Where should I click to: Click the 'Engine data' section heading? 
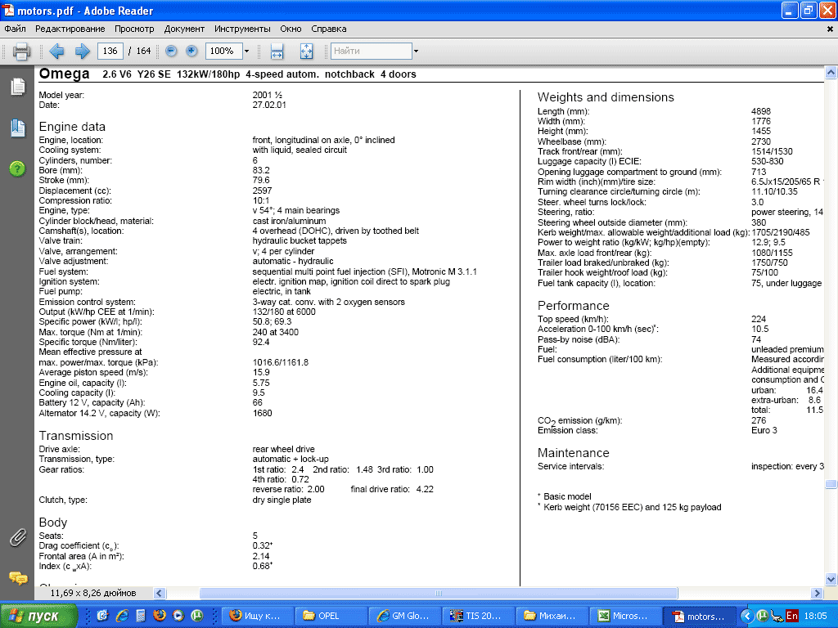pyautogui.click(x=72, y=127)
